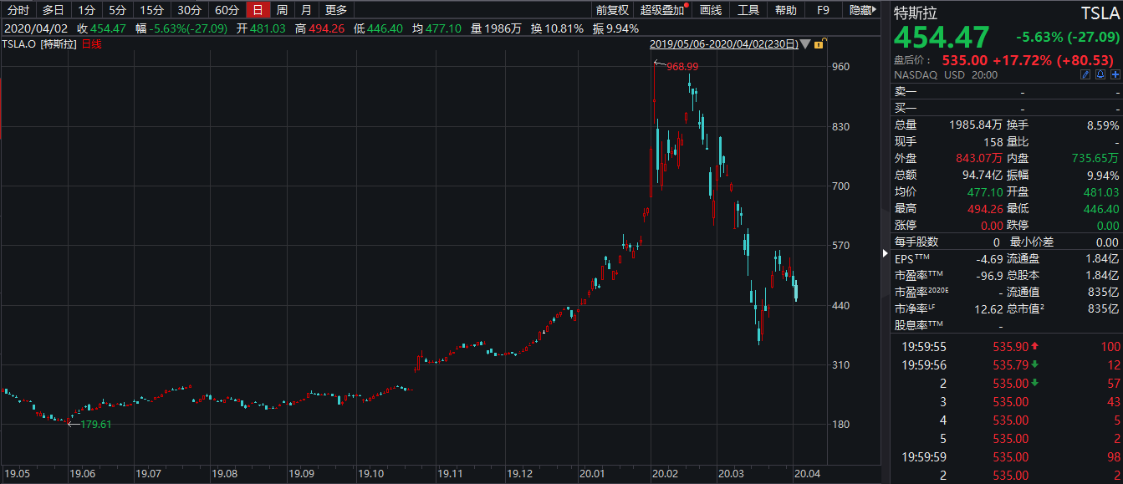Click the TSLA.O chart title label

tap(20, 44)
